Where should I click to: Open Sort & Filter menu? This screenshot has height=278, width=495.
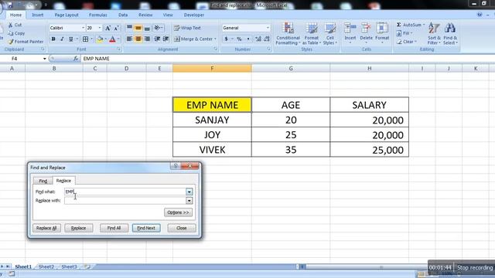[x=434, y=34]
